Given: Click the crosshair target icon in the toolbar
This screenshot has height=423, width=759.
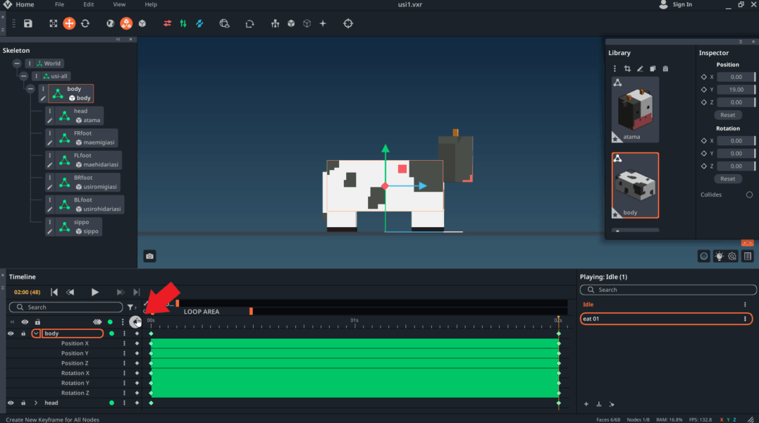Looking at the screenshot, I should pyautogui.click(x=348, y=23).
